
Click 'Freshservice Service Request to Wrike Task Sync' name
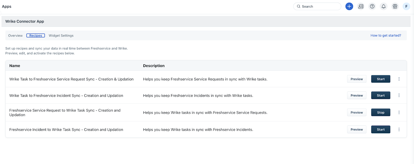(x=65, y=112)
